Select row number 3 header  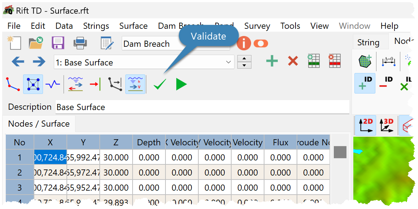click(x=20, y=187)
